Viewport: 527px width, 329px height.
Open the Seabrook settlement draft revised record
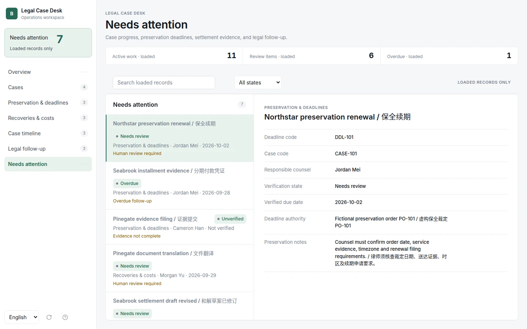180,306
